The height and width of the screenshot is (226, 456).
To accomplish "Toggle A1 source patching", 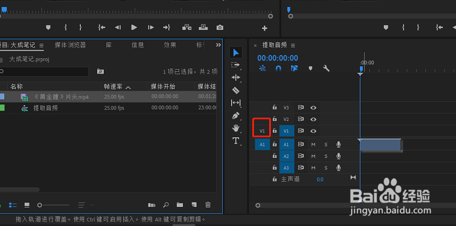I will pos(262,144).
